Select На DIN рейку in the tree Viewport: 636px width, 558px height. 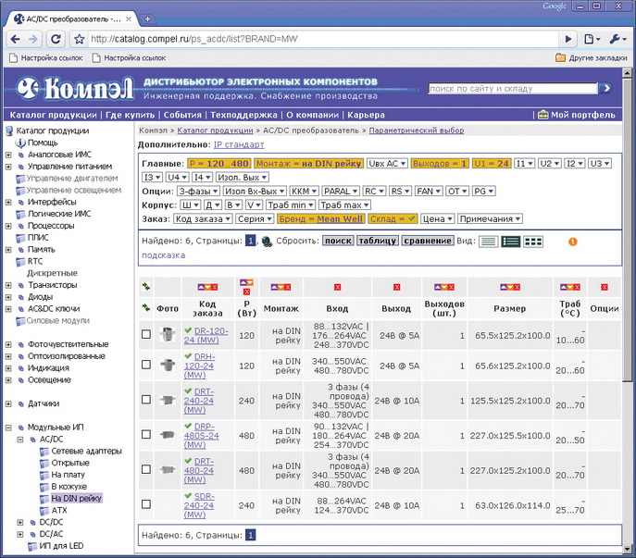77,499
